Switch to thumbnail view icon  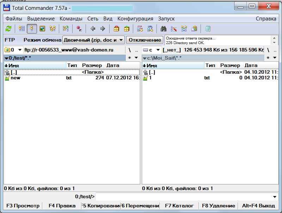[42, 29]
